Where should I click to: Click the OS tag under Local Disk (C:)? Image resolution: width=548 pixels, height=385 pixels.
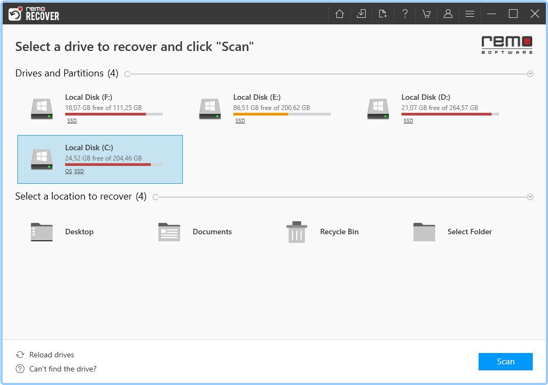(68, 171)
